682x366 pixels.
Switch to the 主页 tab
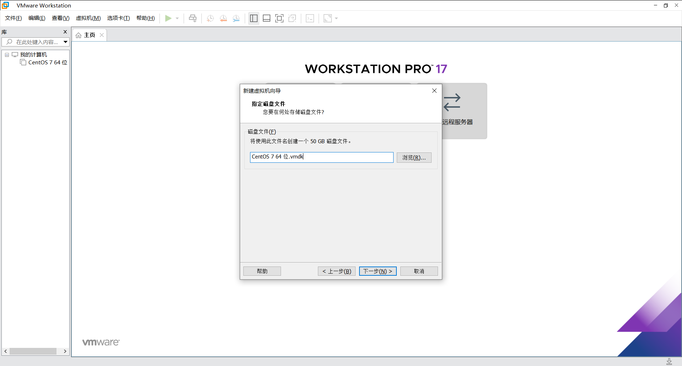coord(90,35)
